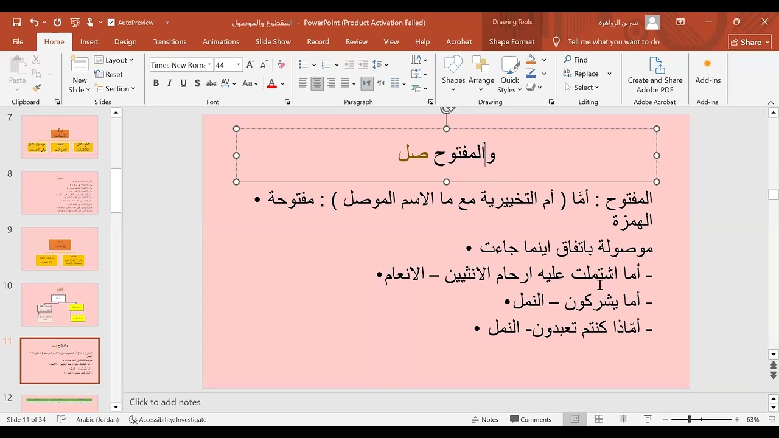Apply text shadow

tap(197, 83)
